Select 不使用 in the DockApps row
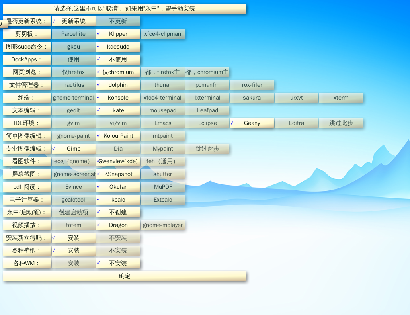Screen dimensions: 410x315 (118, 59)
